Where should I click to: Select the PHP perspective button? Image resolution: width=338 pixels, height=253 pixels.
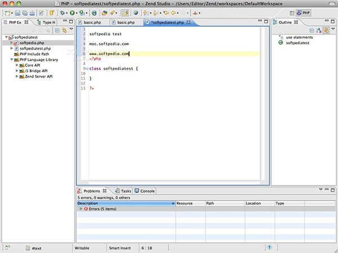pyautogui.click(x=304, y=13)
